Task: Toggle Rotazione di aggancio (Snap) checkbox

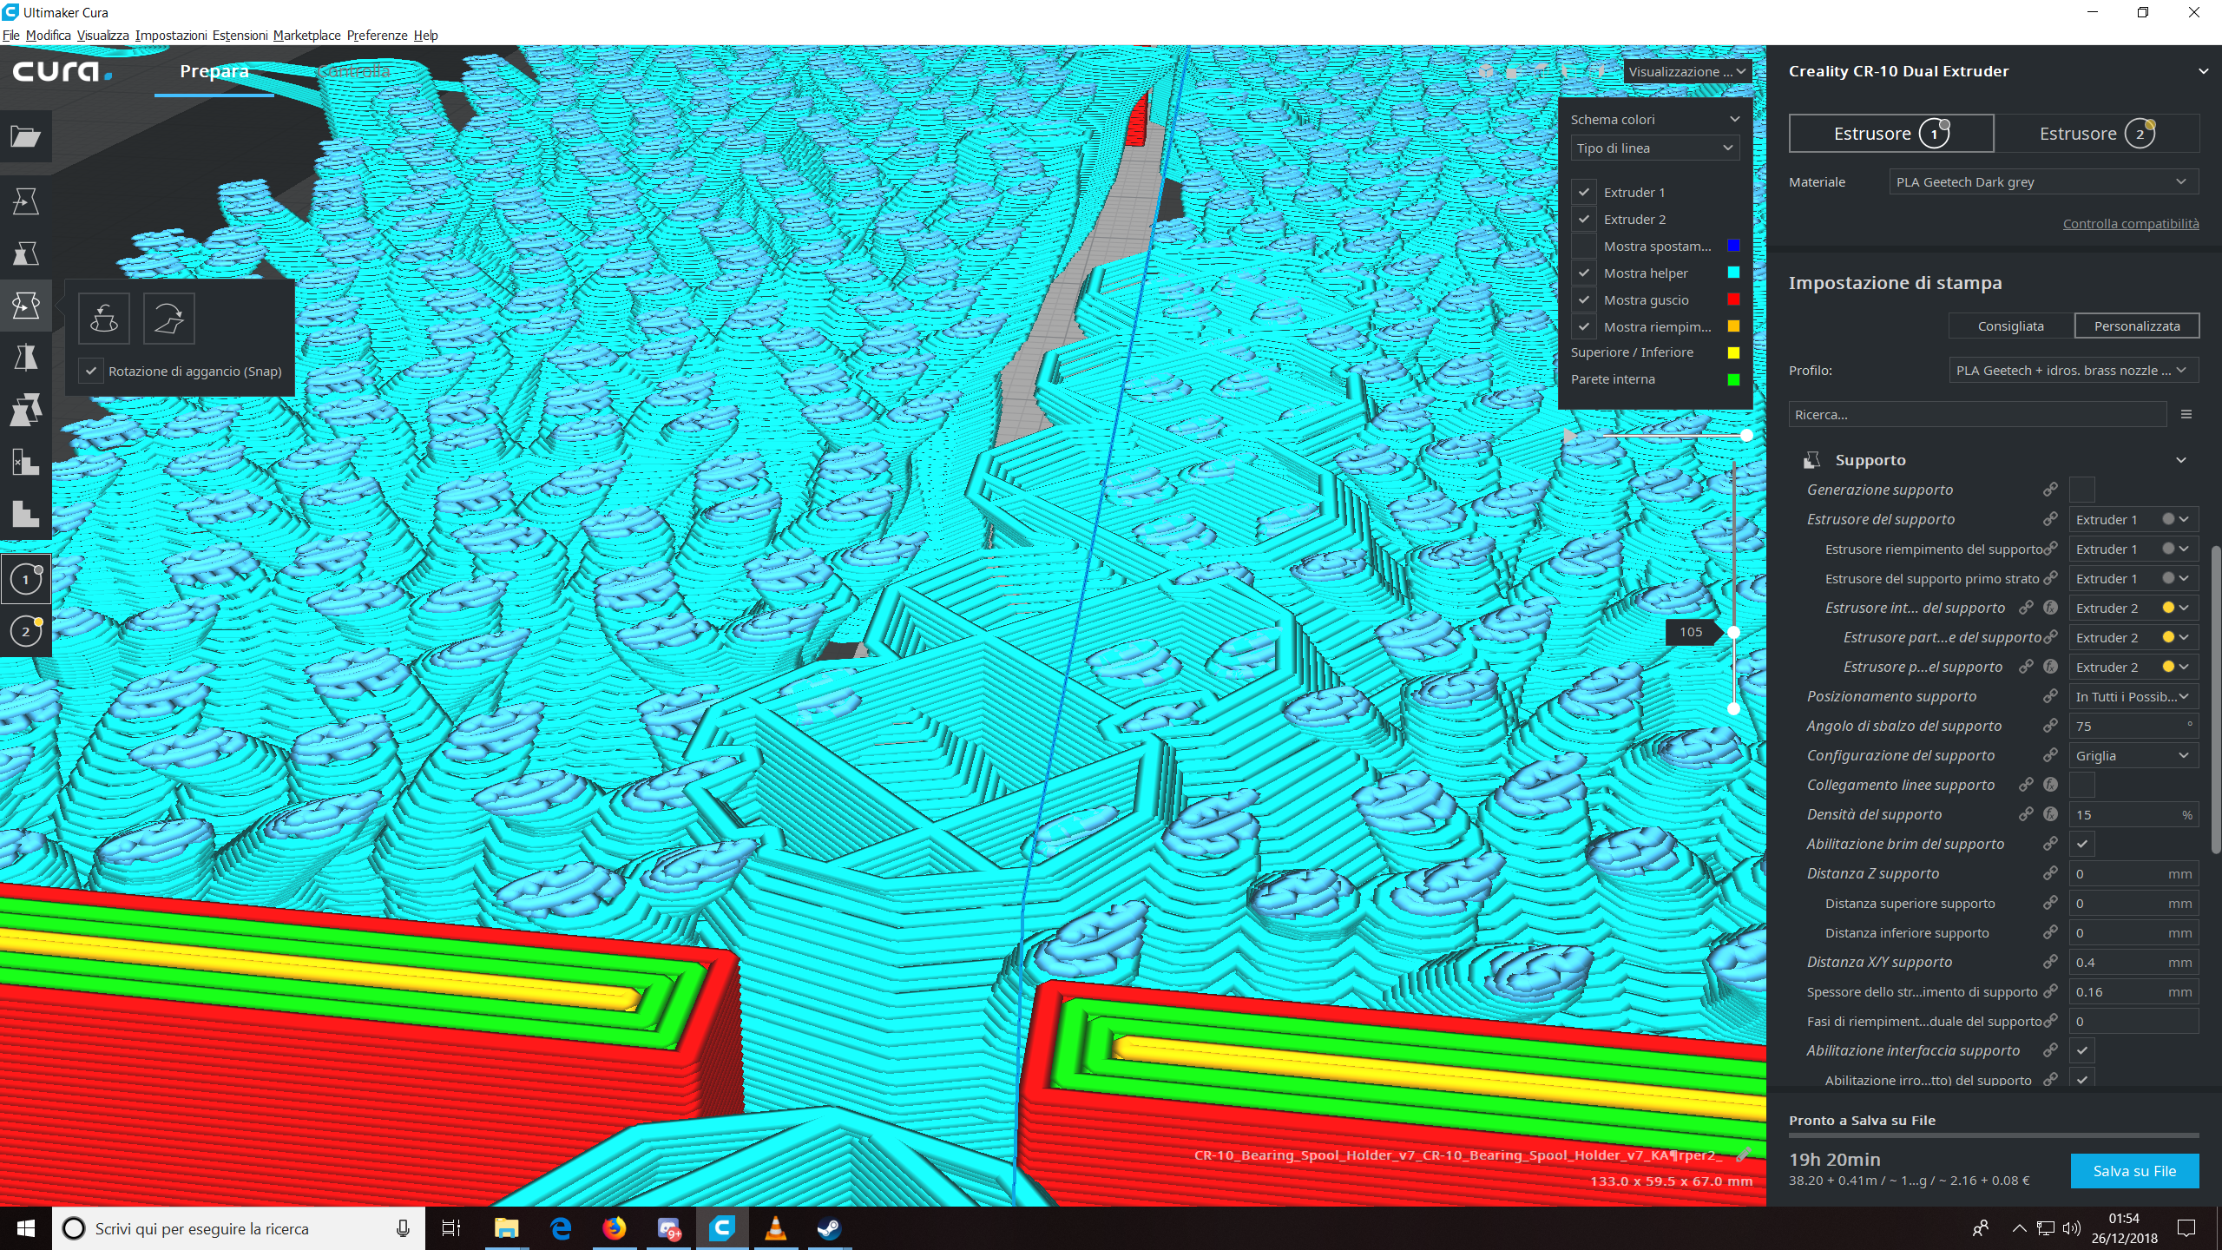Action: pyautogui.click(x=91, y=371)
